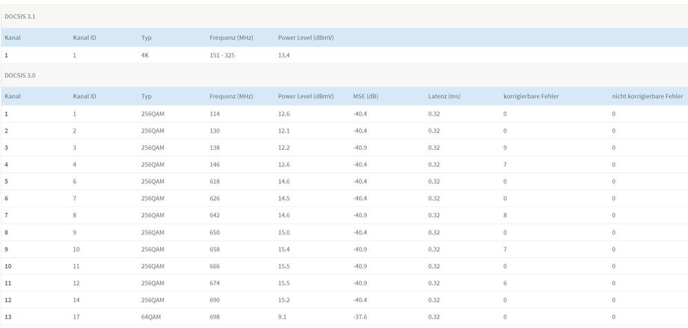Click the -37.6 MSE value
The width and height of the screenshot is (688, 328).
click(x=360, y=317)
